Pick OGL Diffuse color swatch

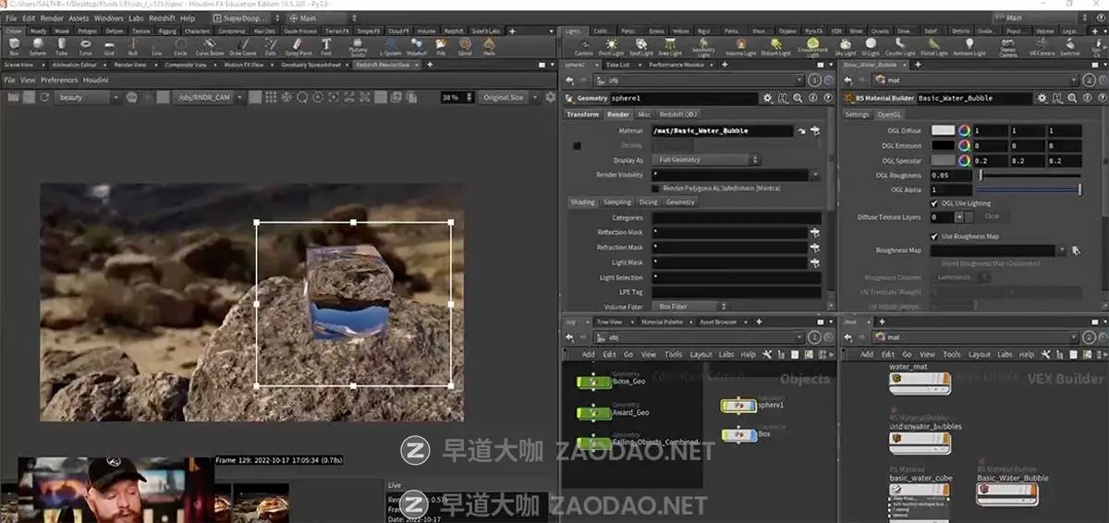(x=943, y=131)
